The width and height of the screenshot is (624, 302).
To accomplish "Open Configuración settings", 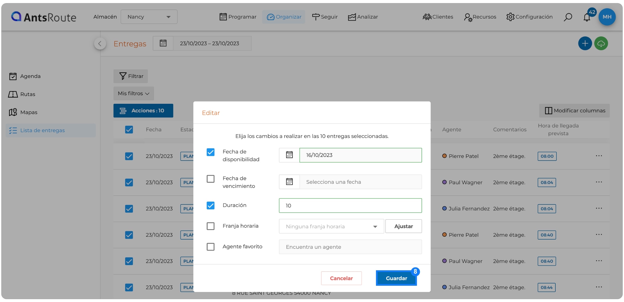I will click(529, 17).
